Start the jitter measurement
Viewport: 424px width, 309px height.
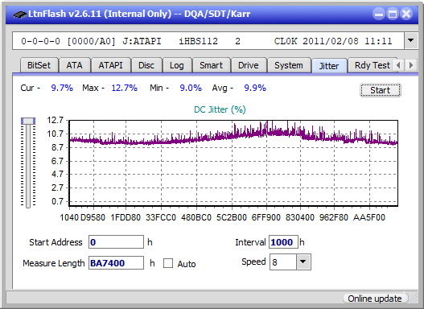(381, 90)
